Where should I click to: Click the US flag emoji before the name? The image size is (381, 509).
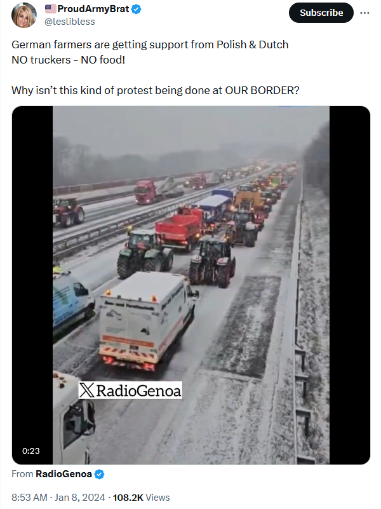(x=50, y=9)
